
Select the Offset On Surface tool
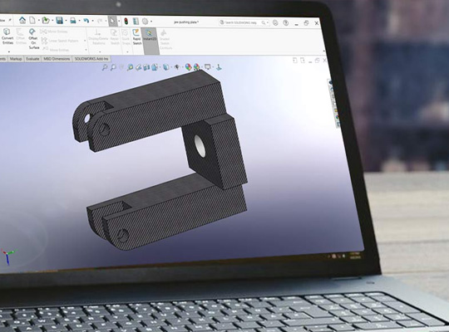tap(33, 39)
